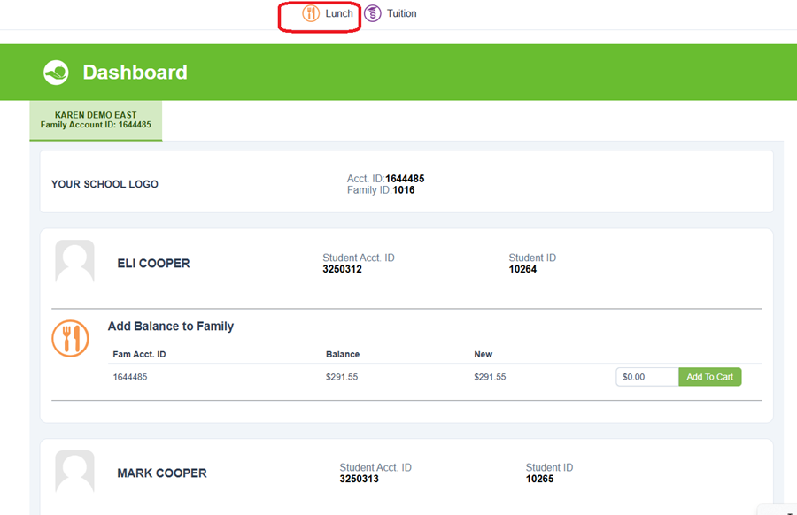
Task: Click the Fam Acct. ID value 1644485 in table
Action: pos(130,377)
